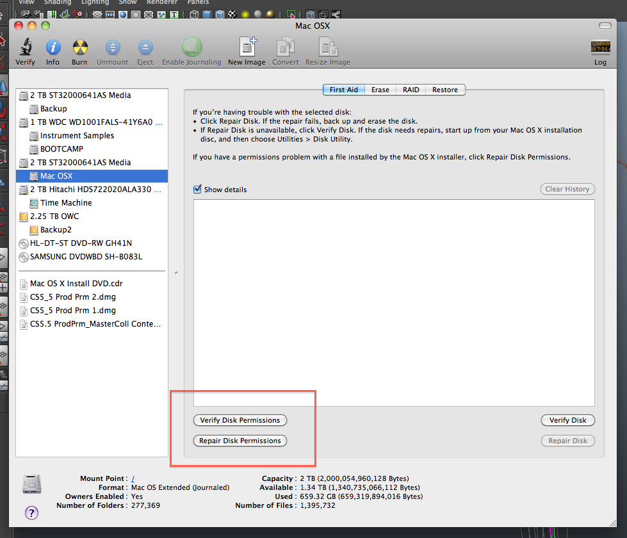Select the 2.25 TB OWC disk

pyautogui.click(x=92, y=216)
